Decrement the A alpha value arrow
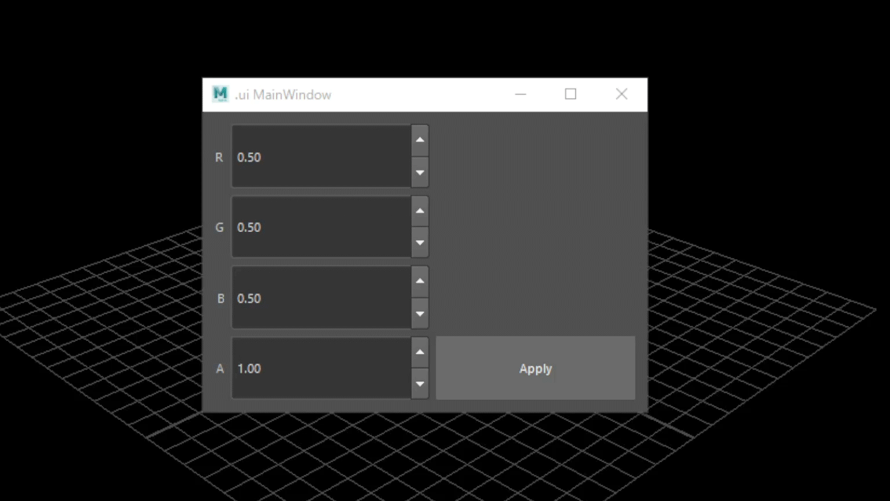890x501 pixels. click(x=420, y=384)
